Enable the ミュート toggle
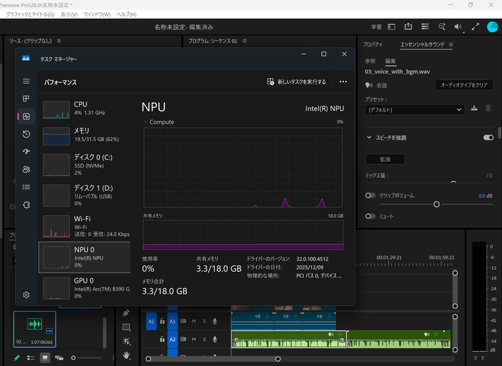 click(x=370, y=216)
